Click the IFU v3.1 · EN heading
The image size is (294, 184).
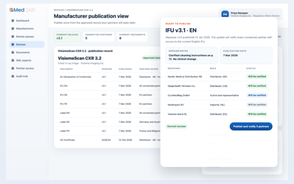pos(181,30)
